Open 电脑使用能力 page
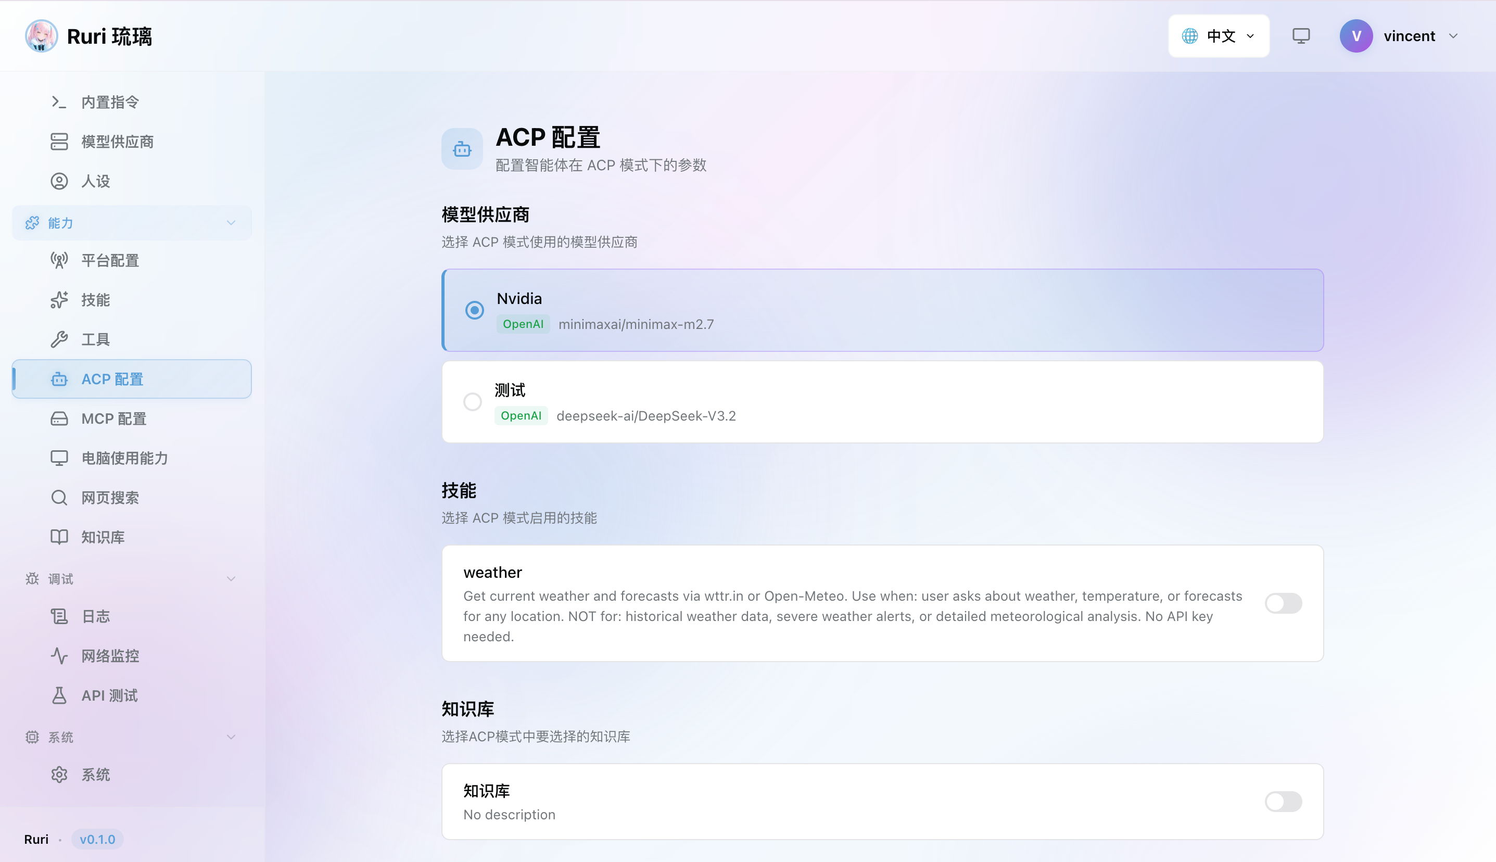Viewport: 1496px width, 862px height. point(131,458)
